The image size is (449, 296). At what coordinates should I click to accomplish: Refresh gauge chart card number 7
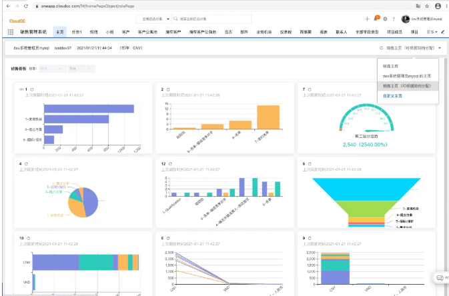pos(311,89)
